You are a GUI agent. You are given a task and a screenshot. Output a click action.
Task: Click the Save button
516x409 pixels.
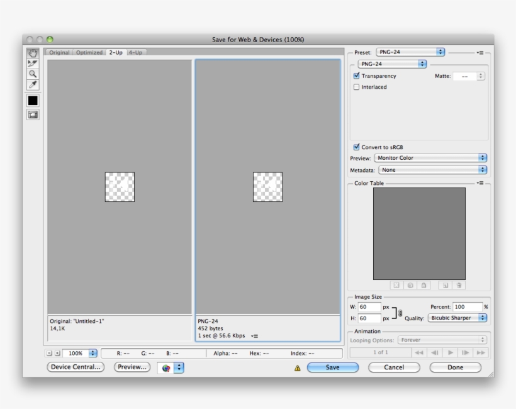pos(332,367)
